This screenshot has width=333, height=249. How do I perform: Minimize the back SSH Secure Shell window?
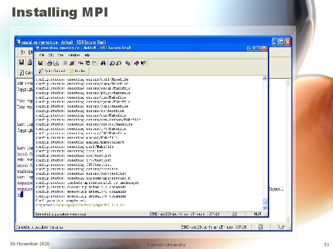point(275,42)
